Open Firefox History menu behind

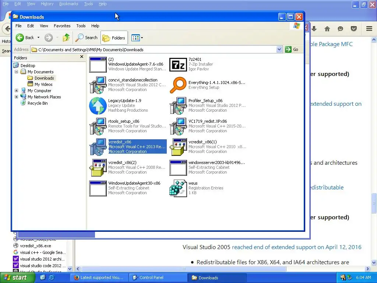(x=47, y=4)
